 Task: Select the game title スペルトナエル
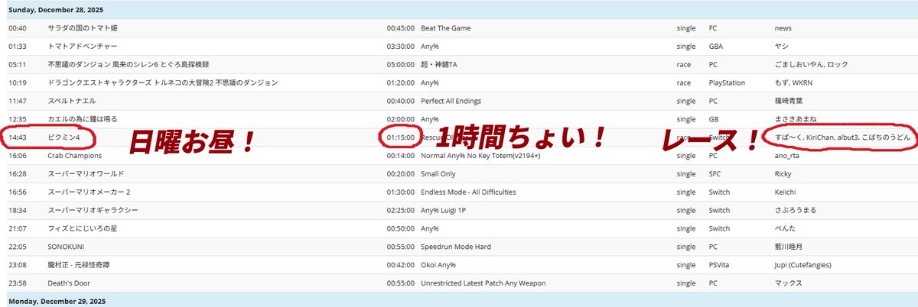72,101
